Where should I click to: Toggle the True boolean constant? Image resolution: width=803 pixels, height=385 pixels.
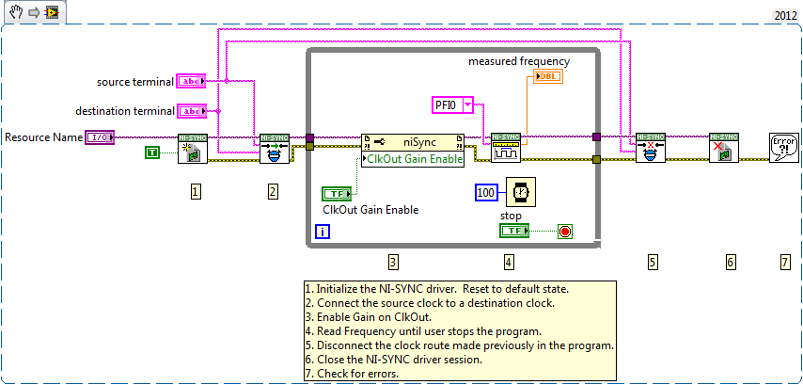152,152
